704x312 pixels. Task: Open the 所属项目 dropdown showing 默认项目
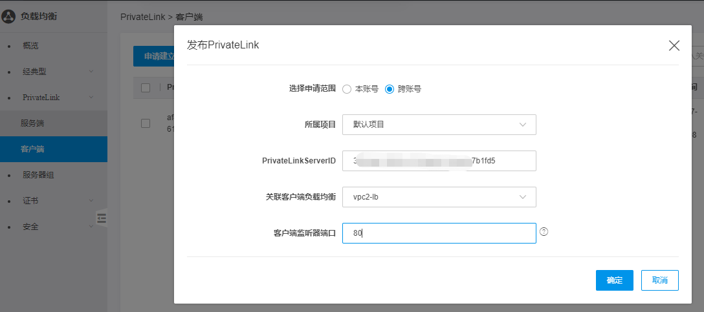(439, 125)
